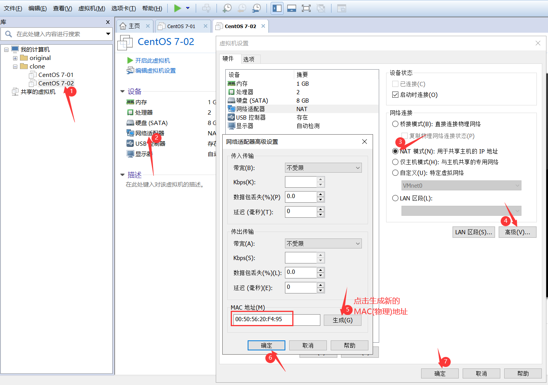Close the CentOS 7-01 tab
This screenshot has height=385, width=548.
coord(205,26)
